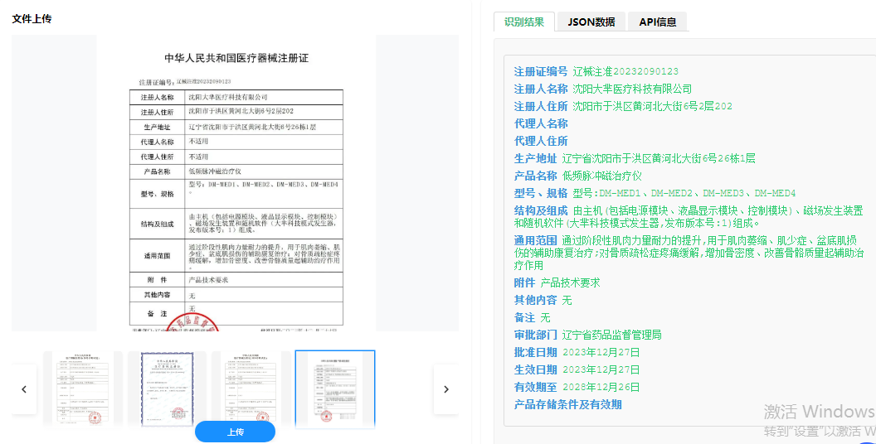Viewport: 876px width, 444px height.
Task: Click the value 沈阳大华医疗科技有限公司
Action: pos(632,89)
